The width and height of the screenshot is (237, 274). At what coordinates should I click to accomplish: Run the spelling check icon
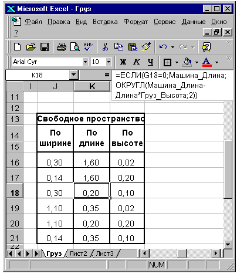click(x=89, y=47)
